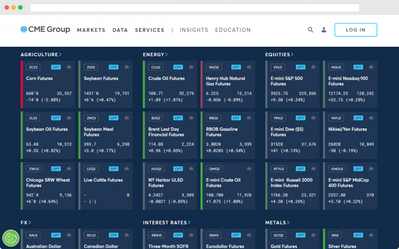Click the LOG IN button
Image resolution: width=399 pixels, height=249 pixels.
click(x=356, y=30)
